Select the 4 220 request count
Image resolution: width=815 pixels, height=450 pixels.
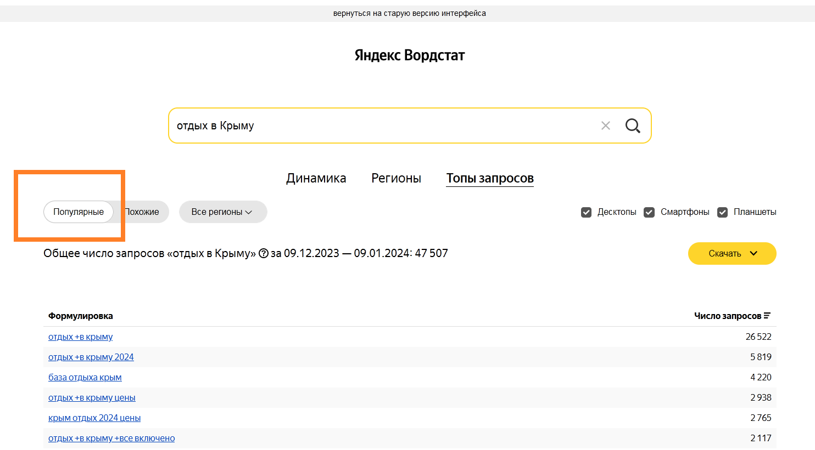click(761, 377)
